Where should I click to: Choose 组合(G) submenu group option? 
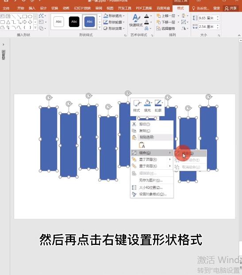click(x=190, y=153)
